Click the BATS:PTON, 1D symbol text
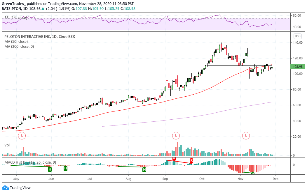307x193 pixels. [15, 9]
